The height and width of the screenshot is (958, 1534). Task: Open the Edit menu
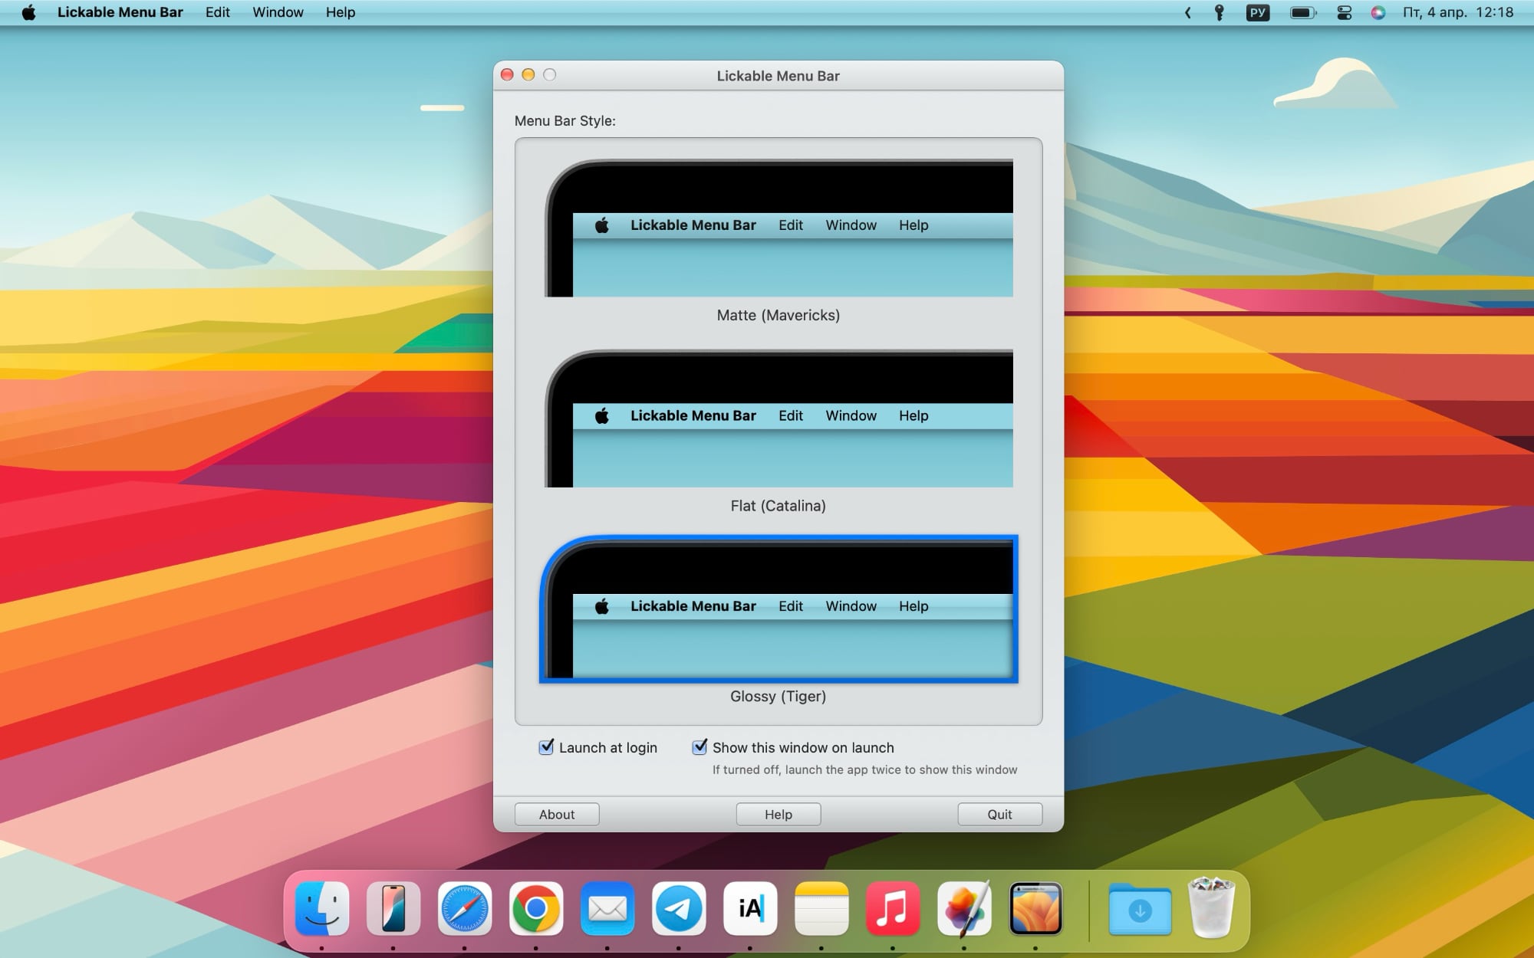(218, 12)
